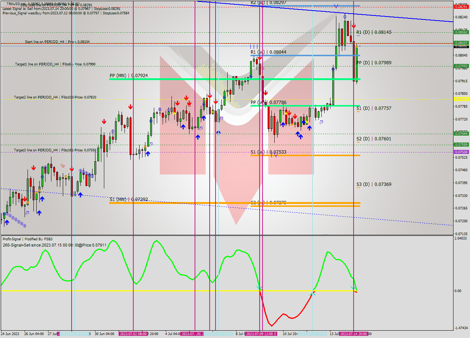Click the 0.07915 price axis value
Viewport: 470px width, 338px height.
point(461,81)
